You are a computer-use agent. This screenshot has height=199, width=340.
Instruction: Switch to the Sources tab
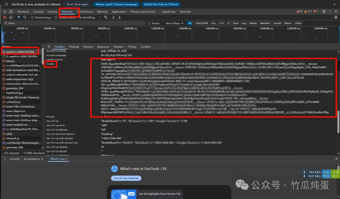[x=53, y=11]
